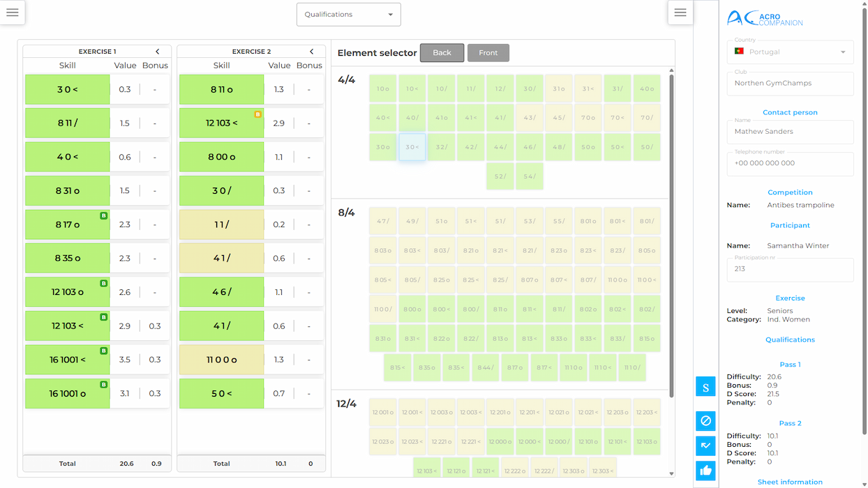Open the Country dropdown showing Portugal
This screenshot has width=868, height=488.
point(790,52)
